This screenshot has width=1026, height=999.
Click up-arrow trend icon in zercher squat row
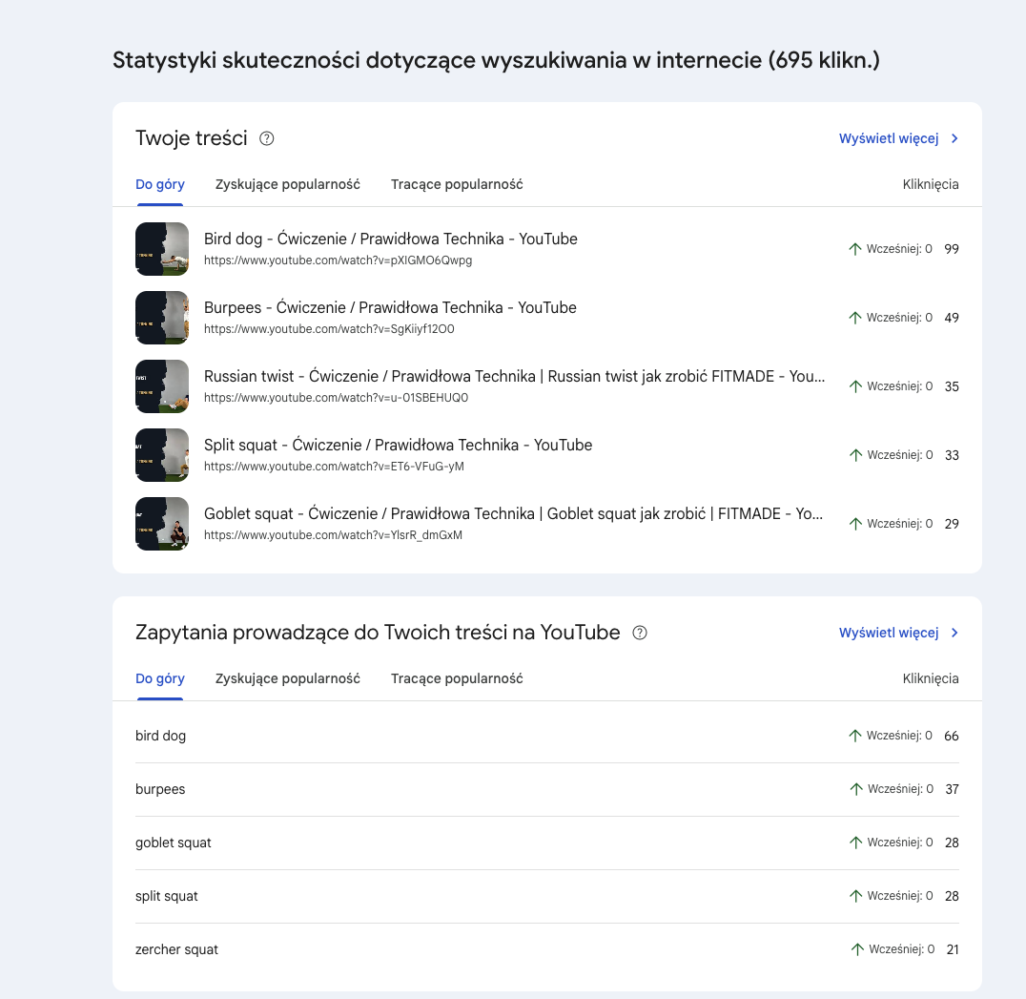(857, 950)
